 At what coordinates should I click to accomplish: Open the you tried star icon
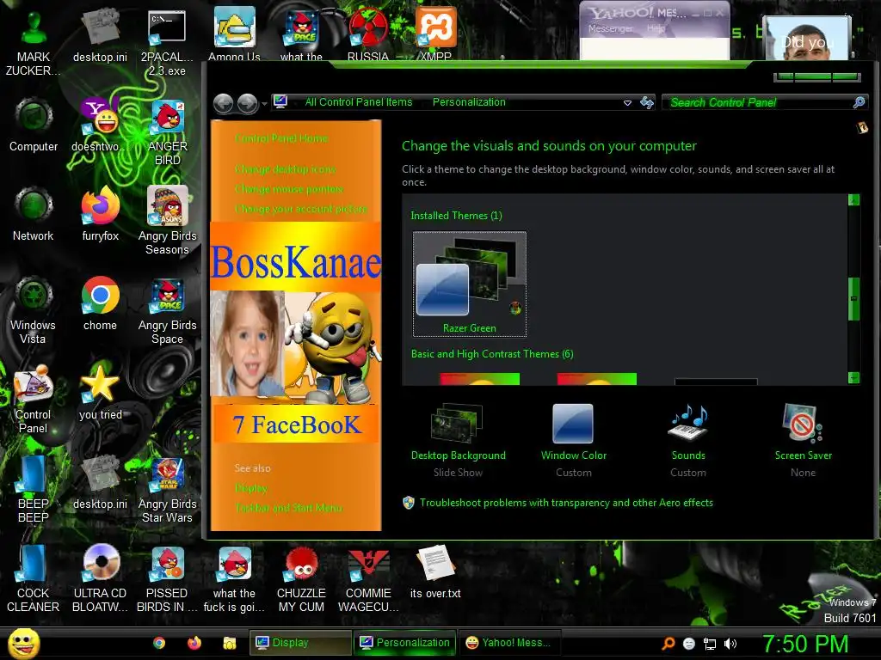[x=100, y=392]
